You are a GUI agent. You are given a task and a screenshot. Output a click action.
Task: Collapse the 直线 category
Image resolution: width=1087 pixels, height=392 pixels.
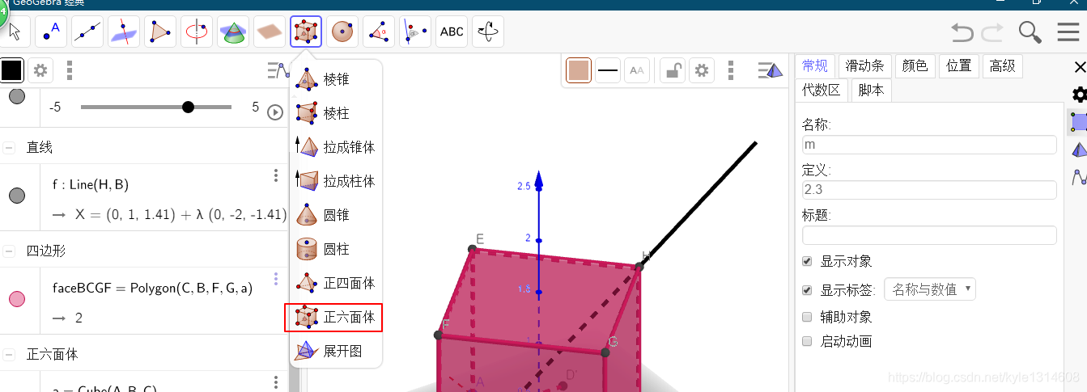click(10, 147)
